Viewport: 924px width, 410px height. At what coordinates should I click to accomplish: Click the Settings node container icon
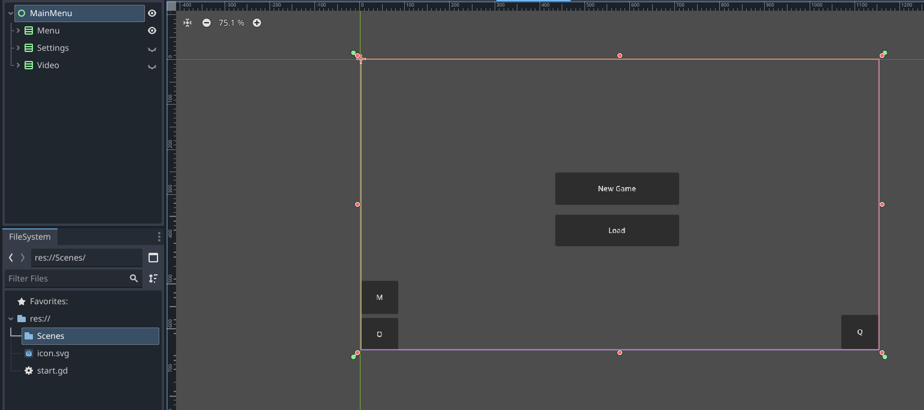coord(28,48)
